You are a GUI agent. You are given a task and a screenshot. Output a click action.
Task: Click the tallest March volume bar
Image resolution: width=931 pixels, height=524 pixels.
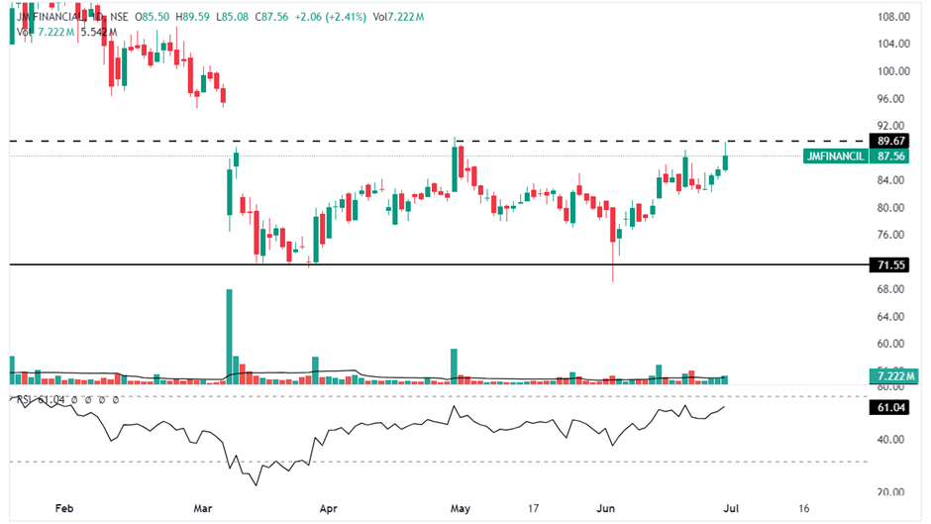(230, 335)
